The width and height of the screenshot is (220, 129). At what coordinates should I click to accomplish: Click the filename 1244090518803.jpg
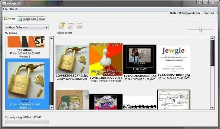174,75
